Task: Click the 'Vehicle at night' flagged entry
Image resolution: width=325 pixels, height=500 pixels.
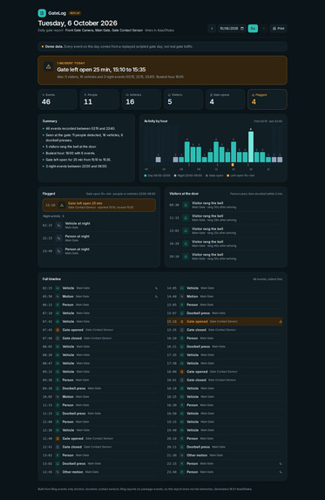Action: [99, 225]
